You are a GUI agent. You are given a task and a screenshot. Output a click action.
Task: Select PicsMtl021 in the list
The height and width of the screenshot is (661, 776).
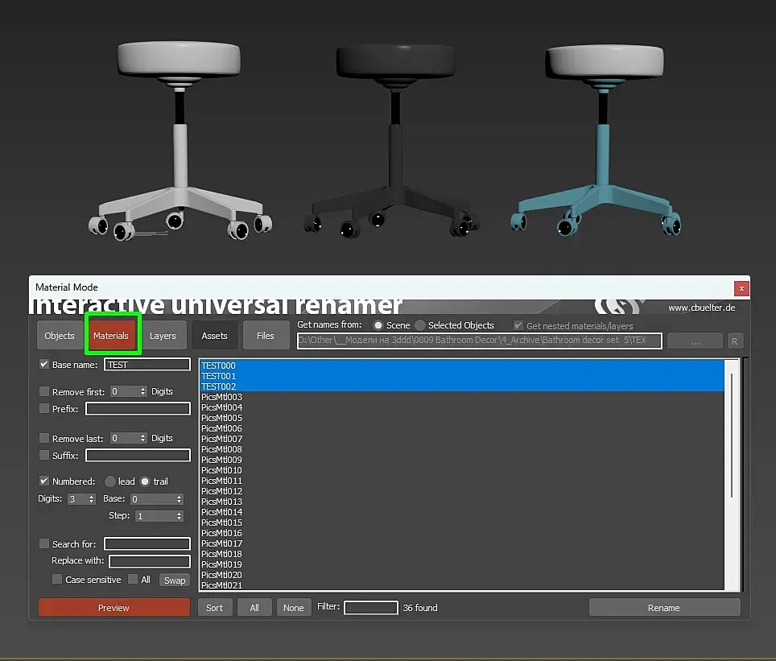(461, 585)
